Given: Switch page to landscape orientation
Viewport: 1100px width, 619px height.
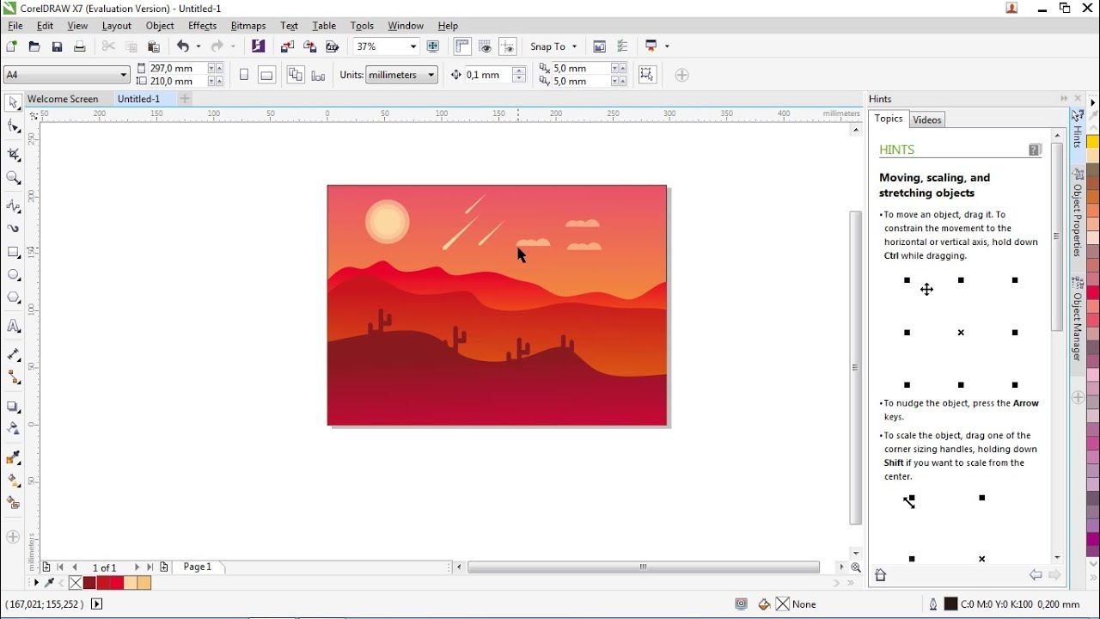Looking at the screenshot, I should pos(266,75).
